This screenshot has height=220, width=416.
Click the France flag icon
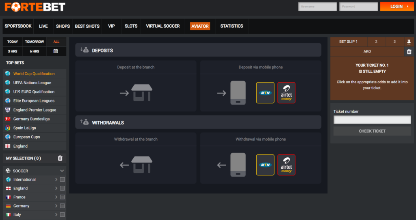[x=8, y=197]
